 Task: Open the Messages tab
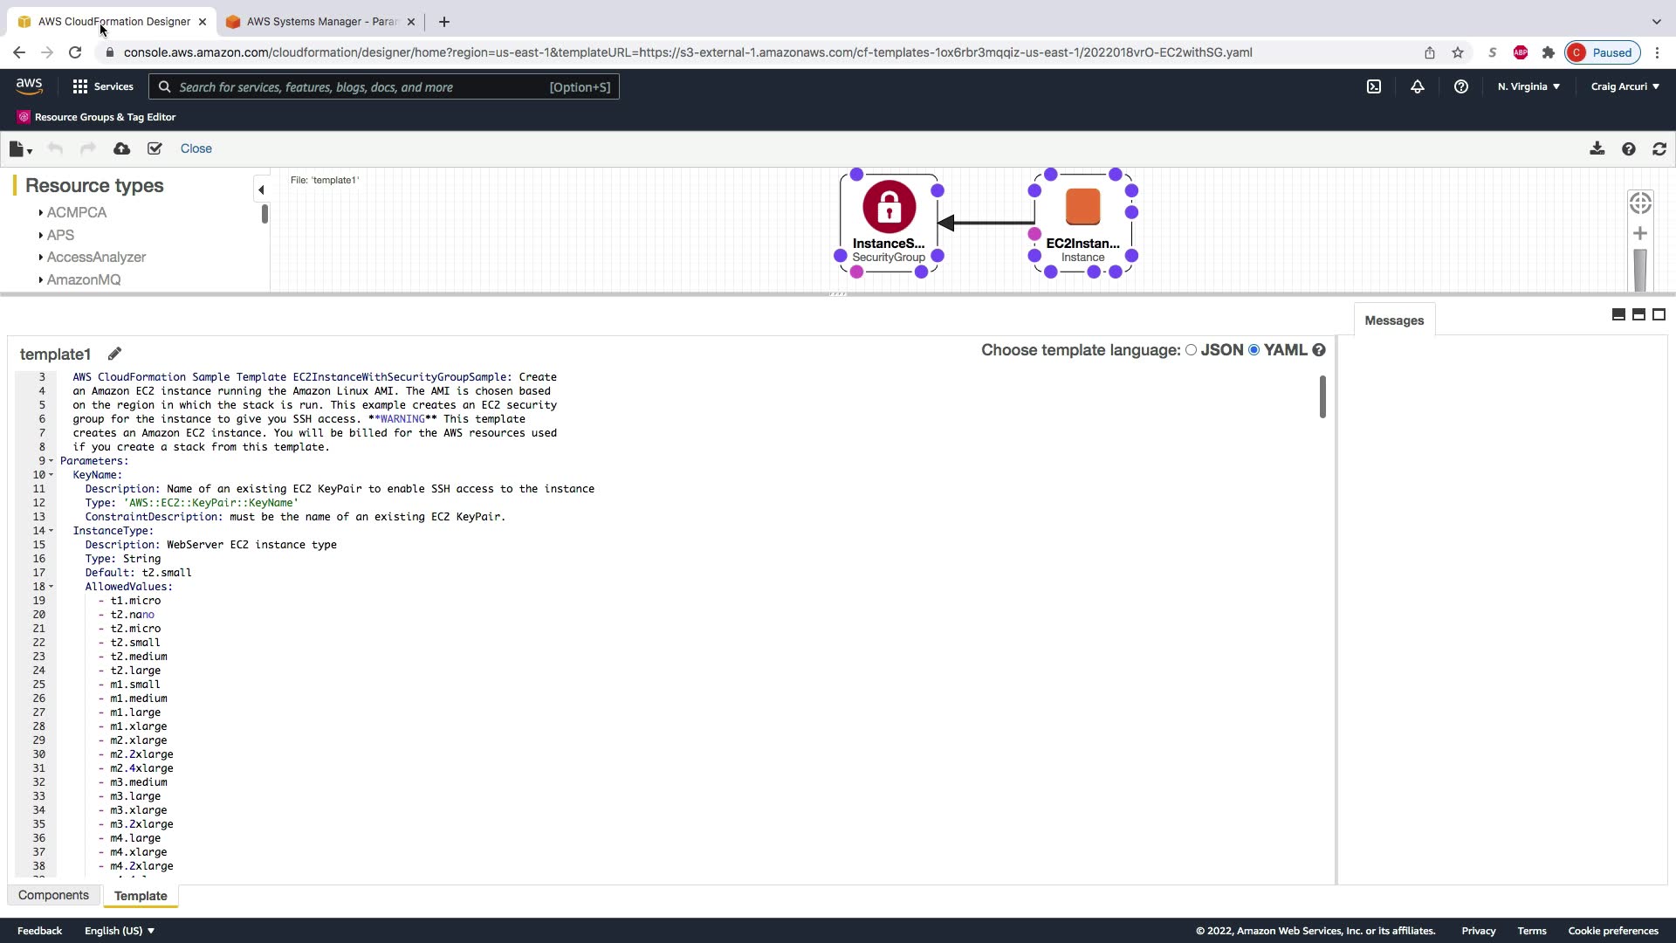[1393, 320]
